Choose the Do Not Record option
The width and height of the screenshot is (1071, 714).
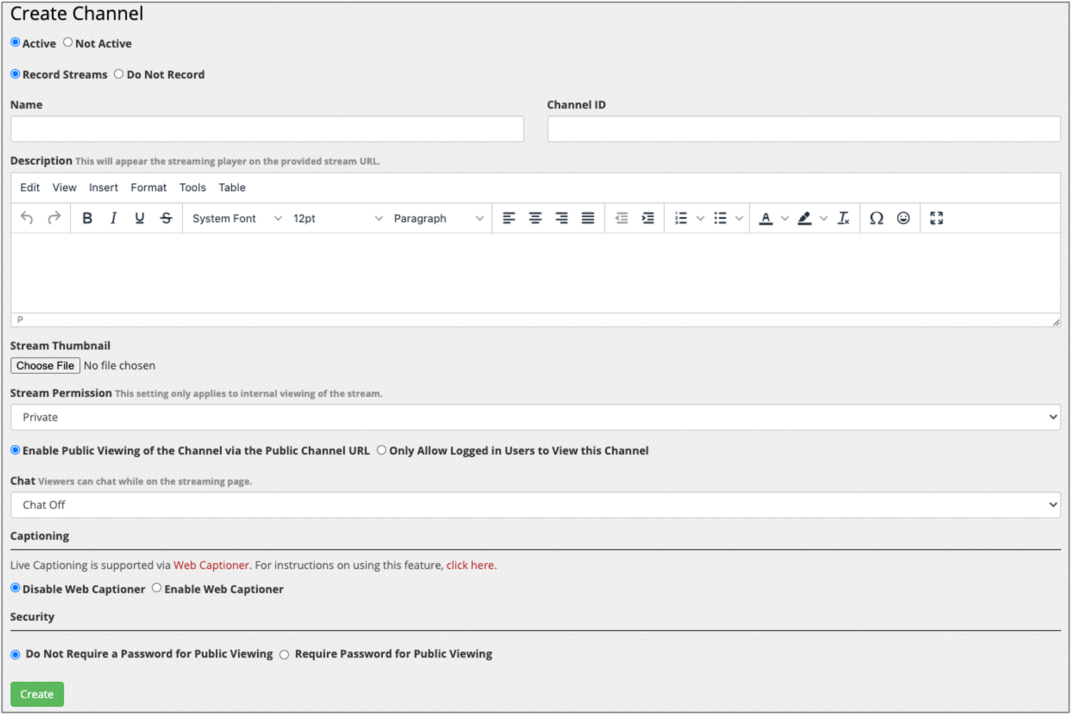119,74
